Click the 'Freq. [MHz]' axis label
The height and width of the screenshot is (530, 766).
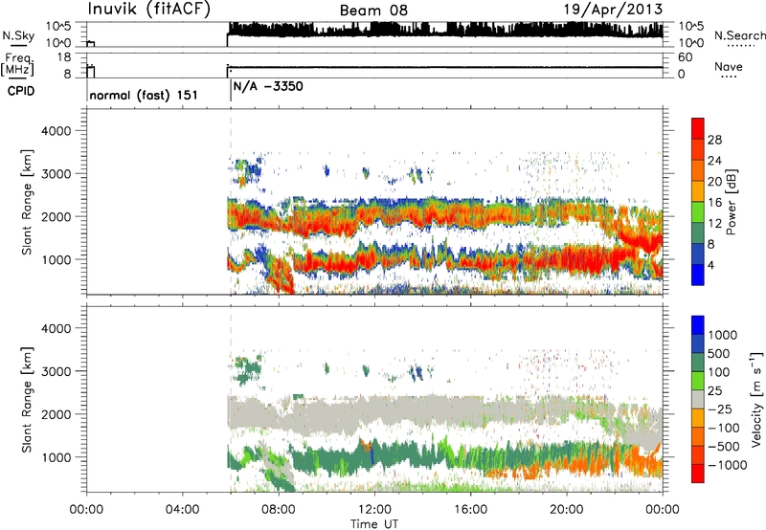[18, 65]
